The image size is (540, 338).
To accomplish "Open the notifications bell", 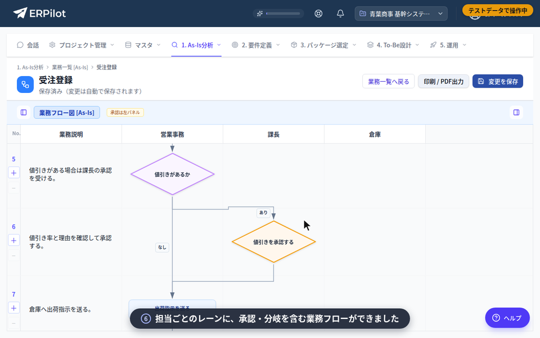I will click(340, 14).
